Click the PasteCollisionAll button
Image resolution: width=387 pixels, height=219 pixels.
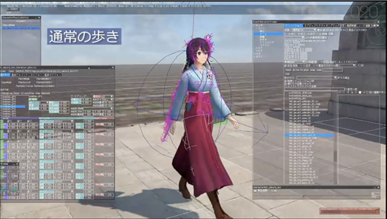pos(44,86)
